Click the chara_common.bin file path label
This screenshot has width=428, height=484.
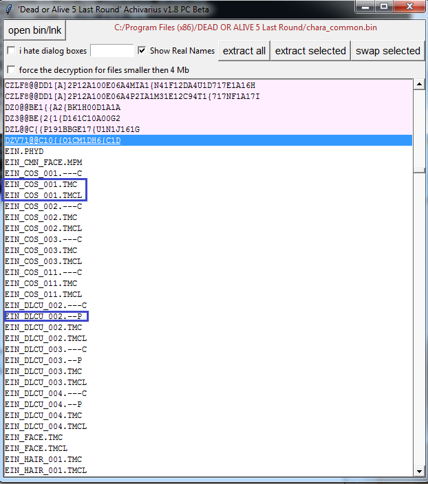pos(246,27)
